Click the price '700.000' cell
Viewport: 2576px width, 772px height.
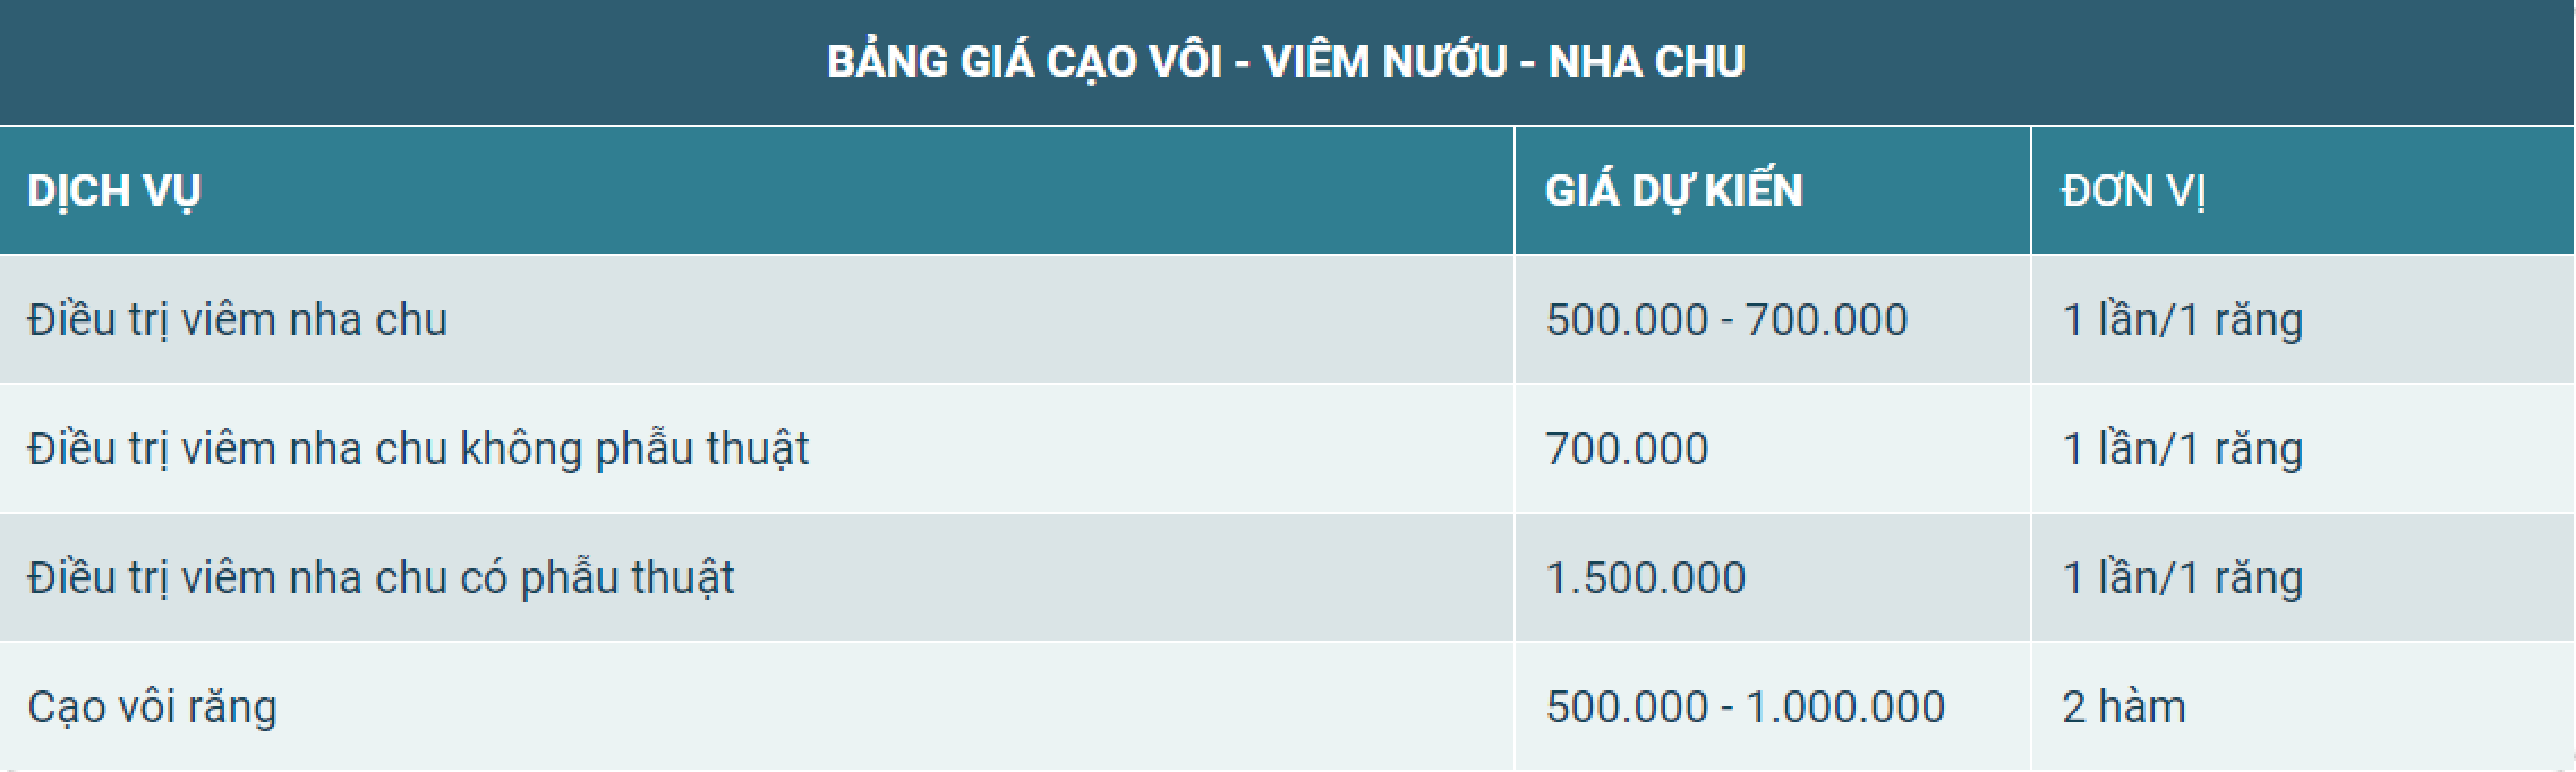[1627, 448]
